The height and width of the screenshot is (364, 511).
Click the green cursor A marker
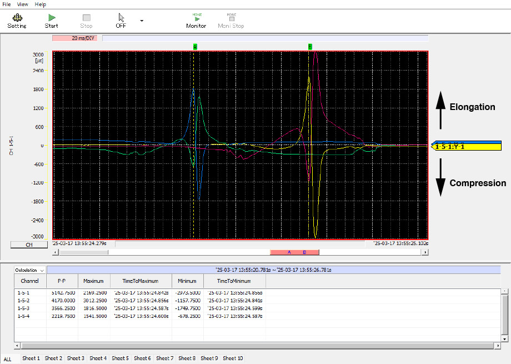pos(195,47)
